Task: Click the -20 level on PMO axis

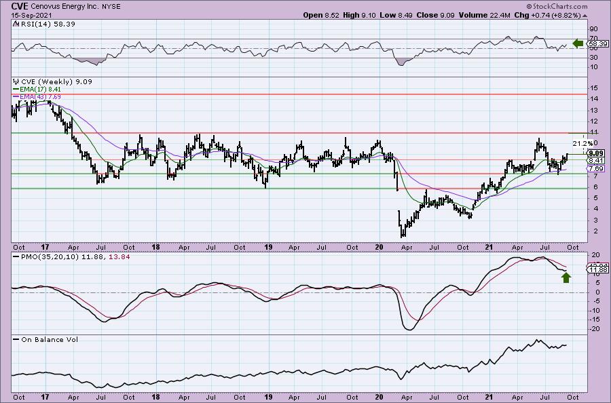Action: [594, 328]
